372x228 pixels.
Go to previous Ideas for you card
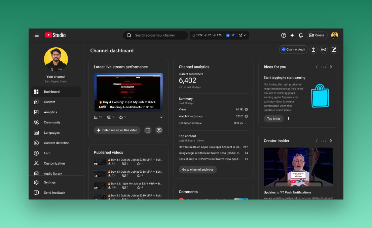coord(317,67)
